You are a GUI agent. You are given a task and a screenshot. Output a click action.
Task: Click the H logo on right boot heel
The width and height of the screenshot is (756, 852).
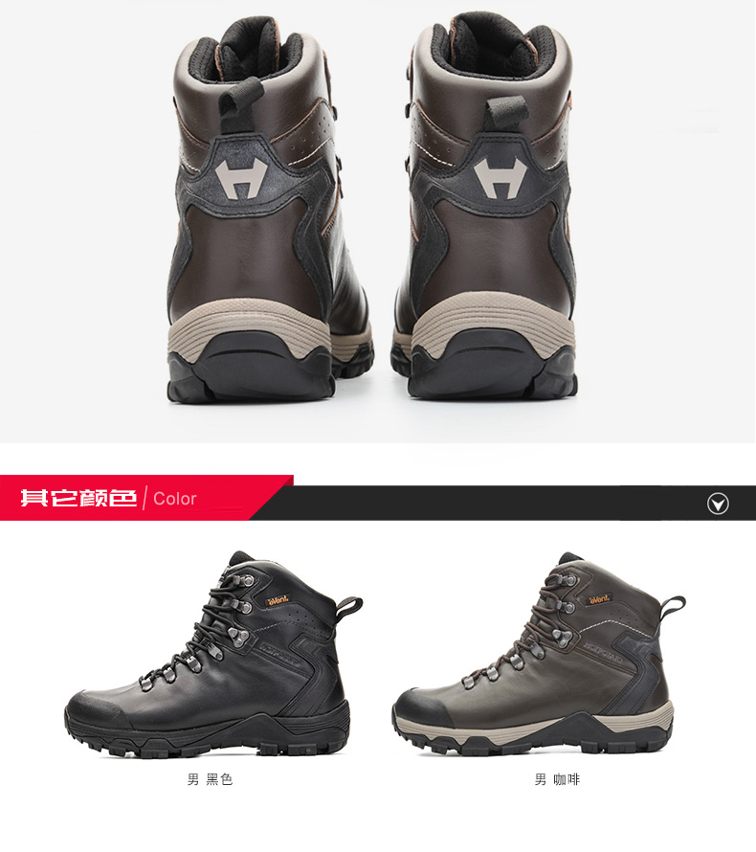[x=500, y=178]
